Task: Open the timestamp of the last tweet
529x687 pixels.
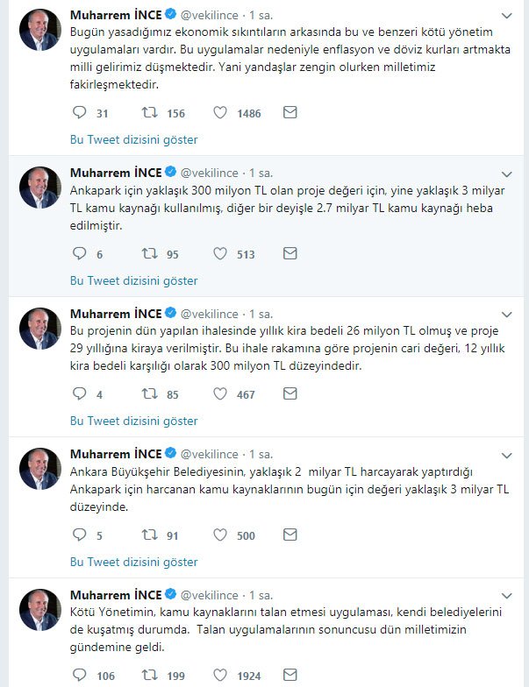Action: pos(261,596)
